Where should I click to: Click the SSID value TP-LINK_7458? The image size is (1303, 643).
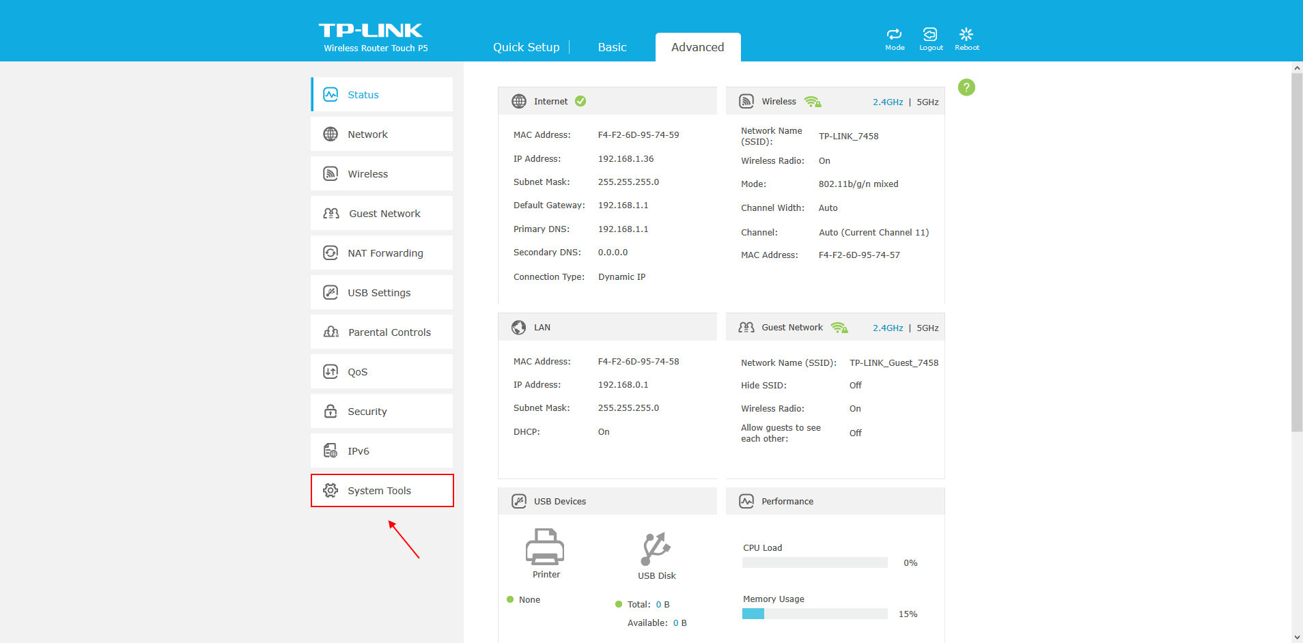coord(848,136)
